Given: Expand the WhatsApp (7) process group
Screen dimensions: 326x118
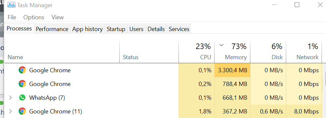Looking at the screenshot, I should [x=10, y=97].
